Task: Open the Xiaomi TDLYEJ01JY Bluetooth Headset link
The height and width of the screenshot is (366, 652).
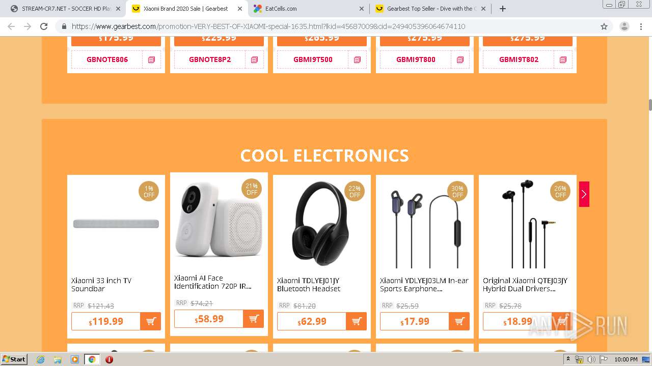Action: pos(309,285)
